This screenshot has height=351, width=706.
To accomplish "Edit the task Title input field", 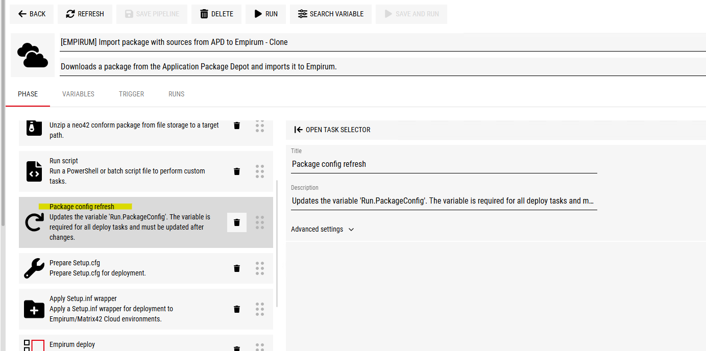I will pyautogui.click(x=443, y=164).
